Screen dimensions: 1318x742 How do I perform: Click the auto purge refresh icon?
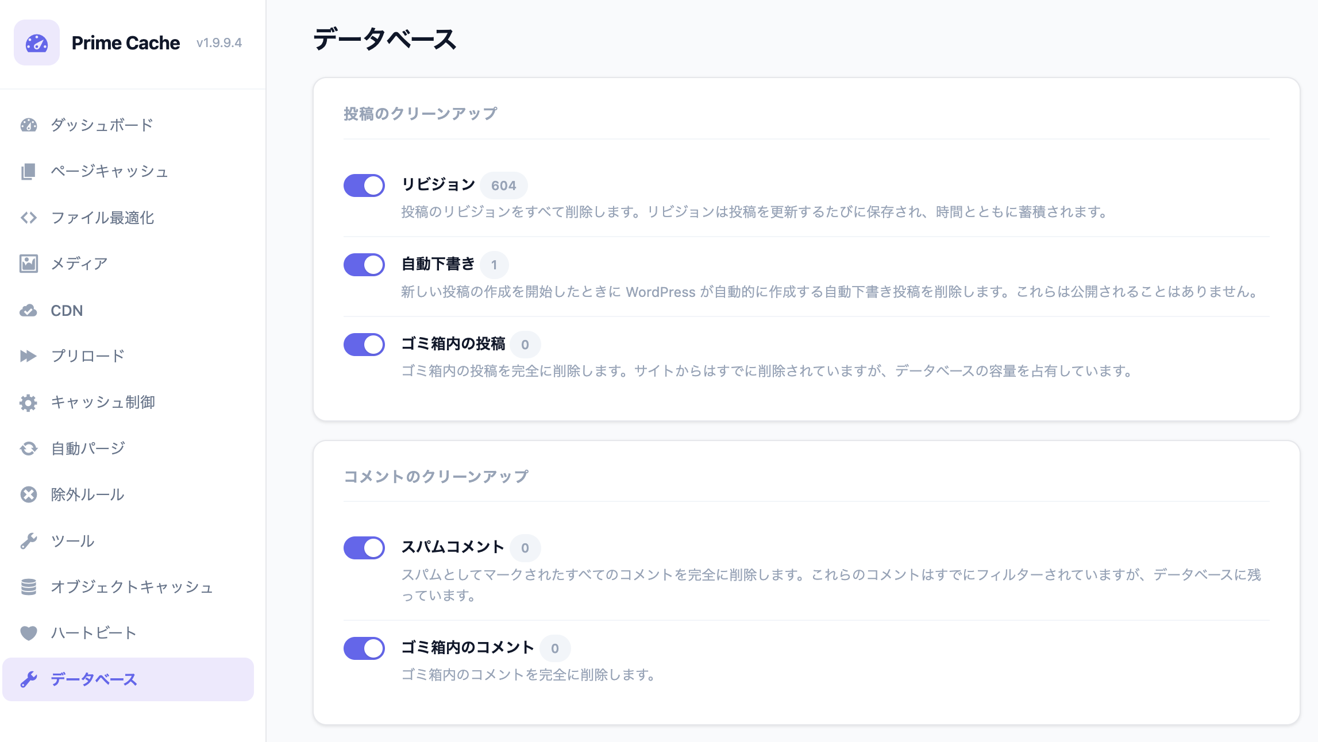tap(29, 449)
